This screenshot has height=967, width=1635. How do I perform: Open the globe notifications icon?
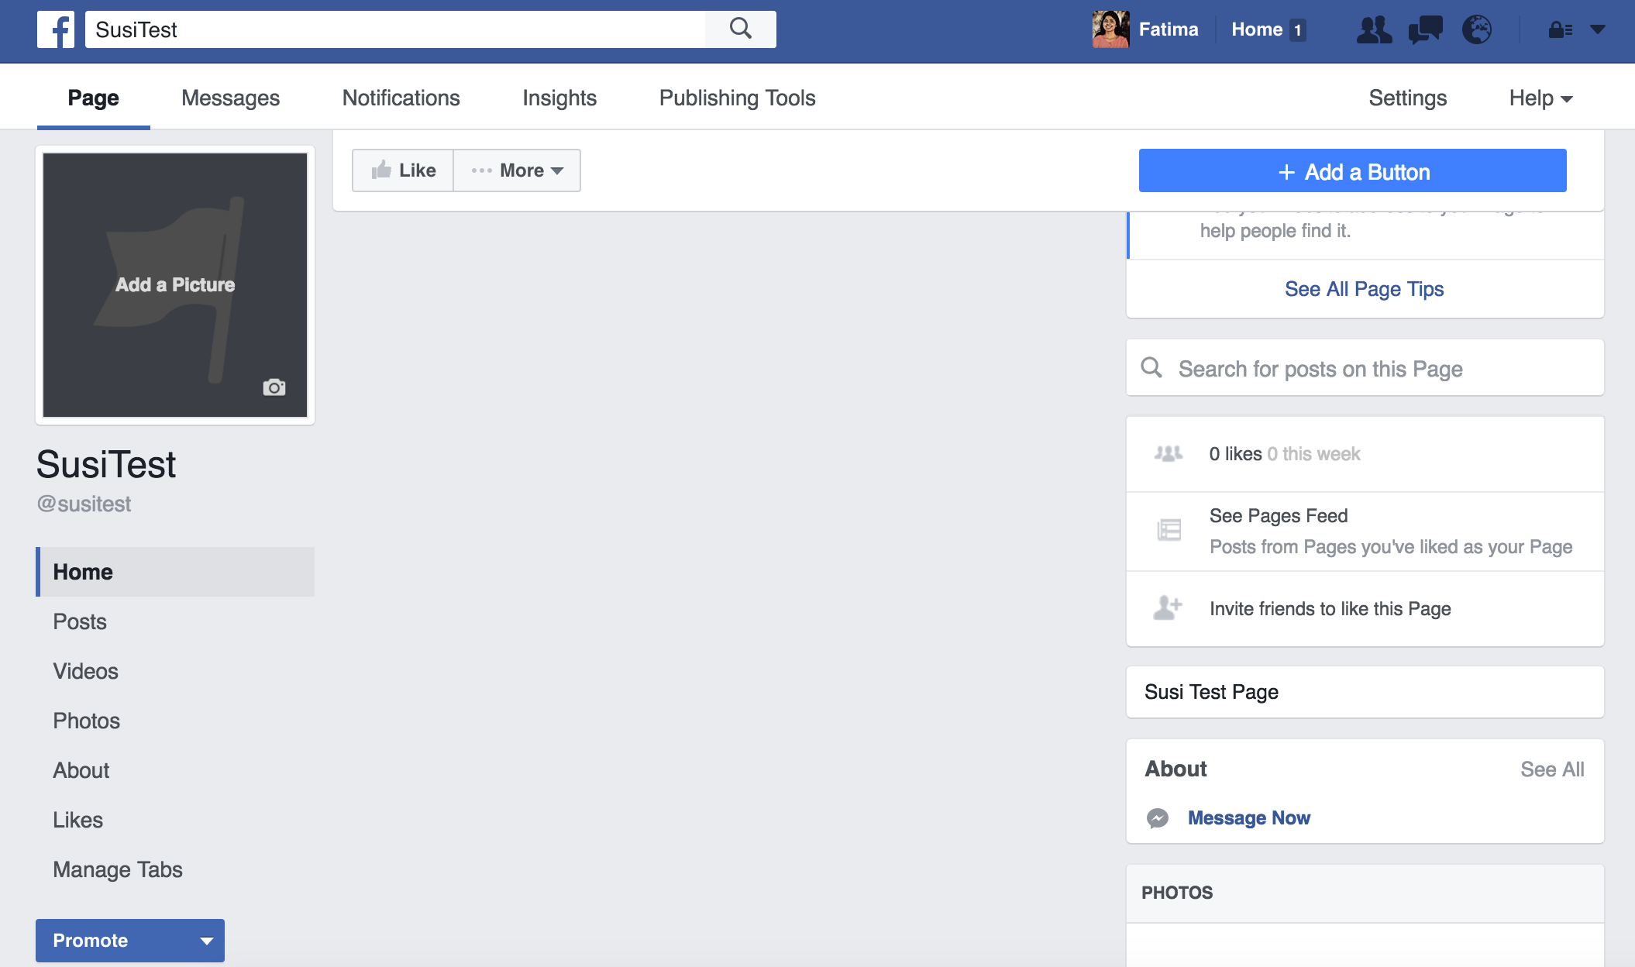(x=1476, y=30)
